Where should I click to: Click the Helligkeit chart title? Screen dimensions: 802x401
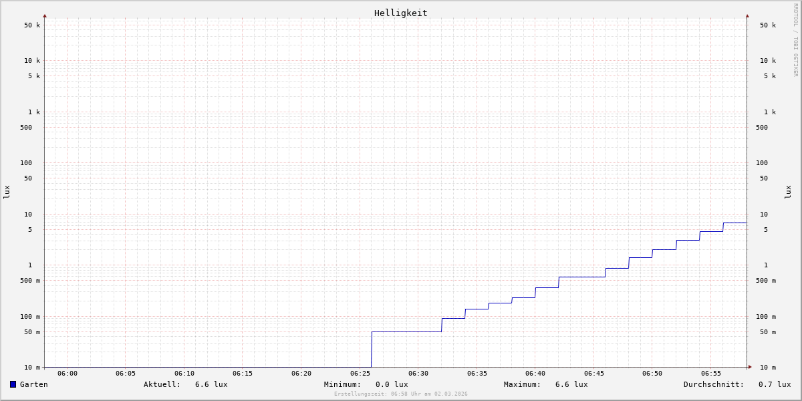click(400, 13)
